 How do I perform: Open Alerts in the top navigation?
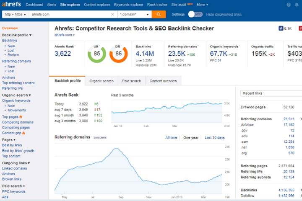click(x=52, y=5)
